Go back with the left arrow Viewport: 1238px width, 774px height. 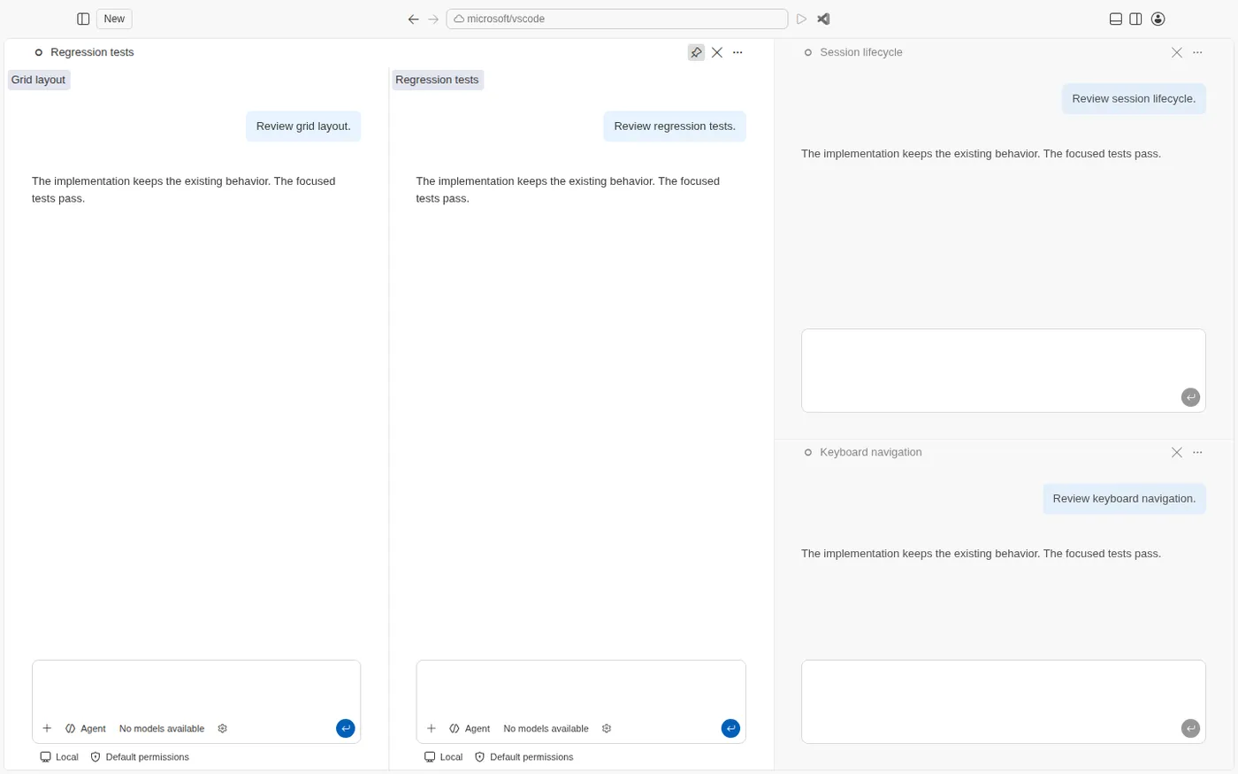[x=413, y=19]
